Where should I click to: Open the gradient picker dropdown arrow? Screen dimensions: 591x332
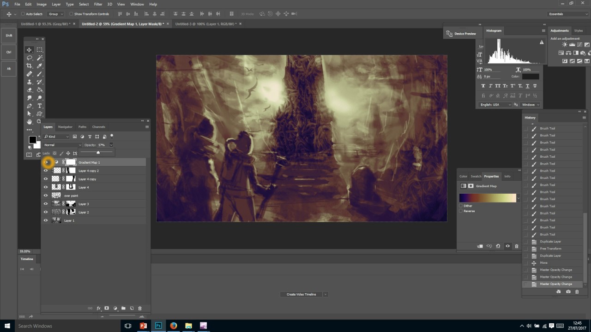click(518, 198)
